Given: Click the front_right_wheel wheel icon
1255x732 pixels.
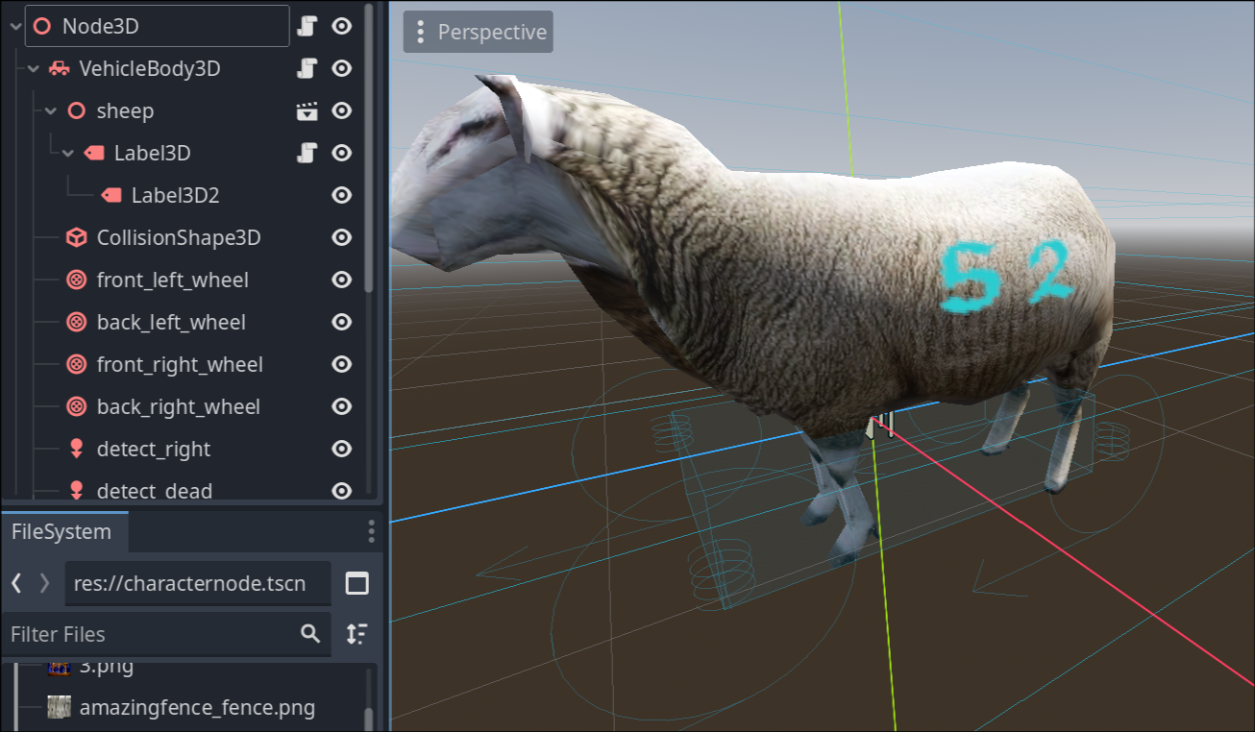Looking at the screenshot, I should [76, 364].
